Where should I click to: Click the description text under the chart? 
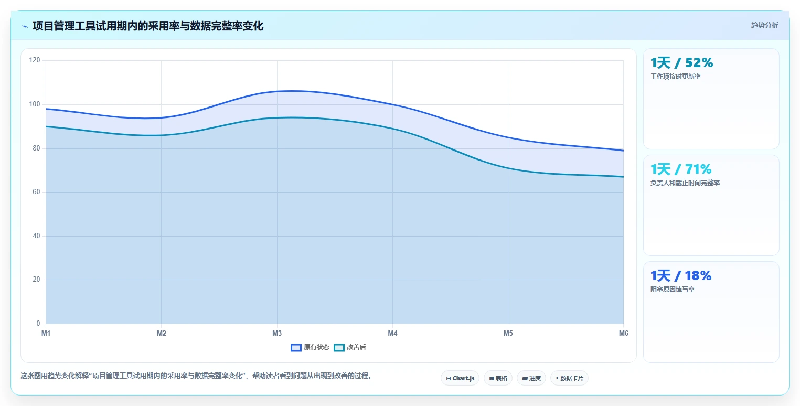pyautogui.click(x=196, y=376)
